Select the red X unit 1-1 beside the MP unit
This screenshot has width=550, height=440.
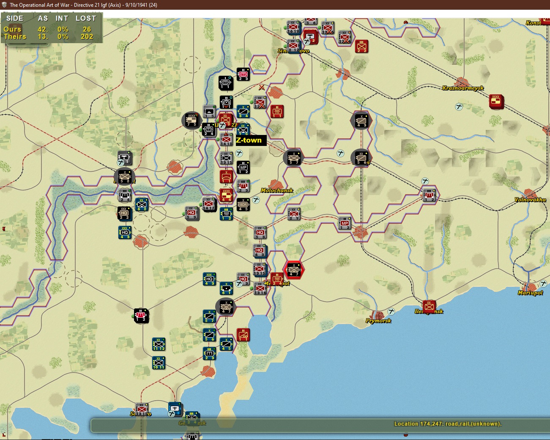point(226,176)
